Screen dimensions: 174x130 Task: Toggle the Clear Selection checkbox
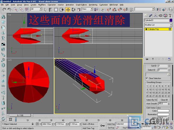[x=147, y=78]
